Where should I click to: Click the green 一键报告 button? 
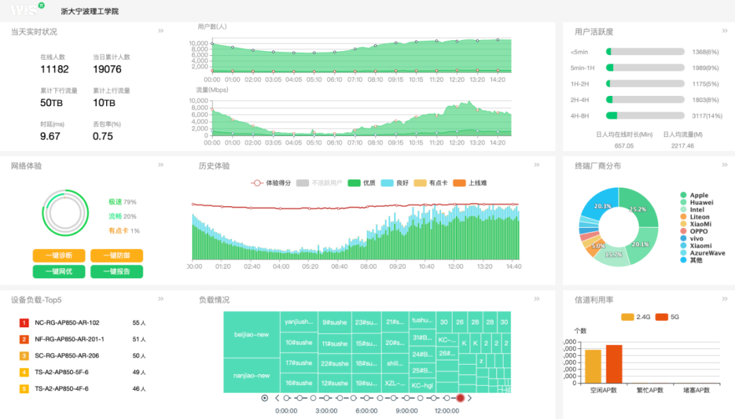pyautogui.click(x=116, y=271)
